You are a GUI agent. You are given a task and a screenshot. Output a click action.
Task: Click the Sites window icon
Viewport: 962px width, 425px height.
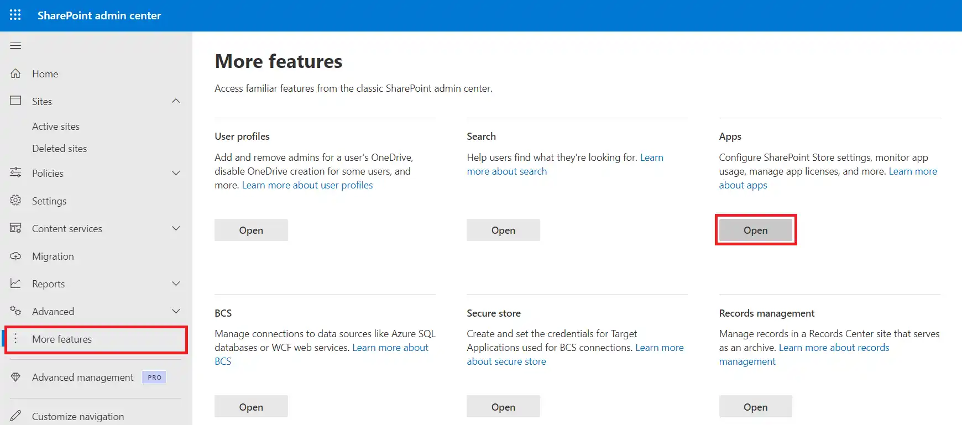(x=15, y=101)
